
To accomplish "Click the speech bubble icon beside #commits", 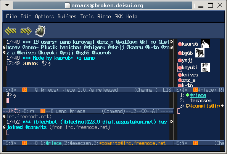I will pyautogui.click(x=188, y=106).
